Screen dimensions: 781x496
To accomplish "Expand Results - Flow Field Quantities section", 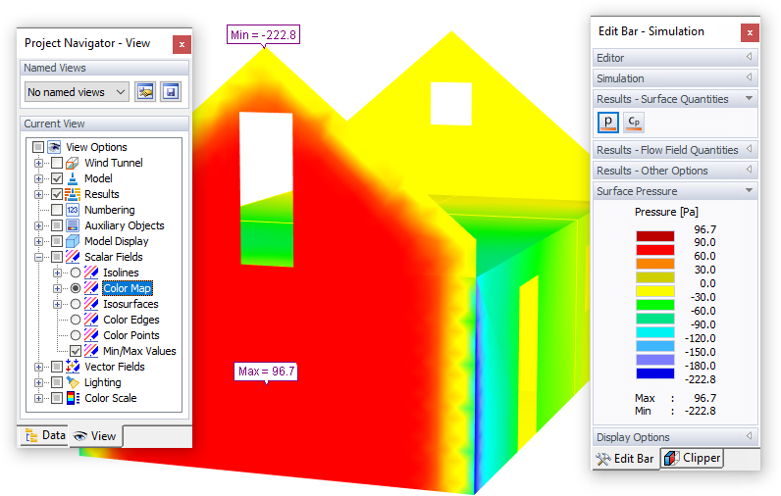I will [675, 150].
